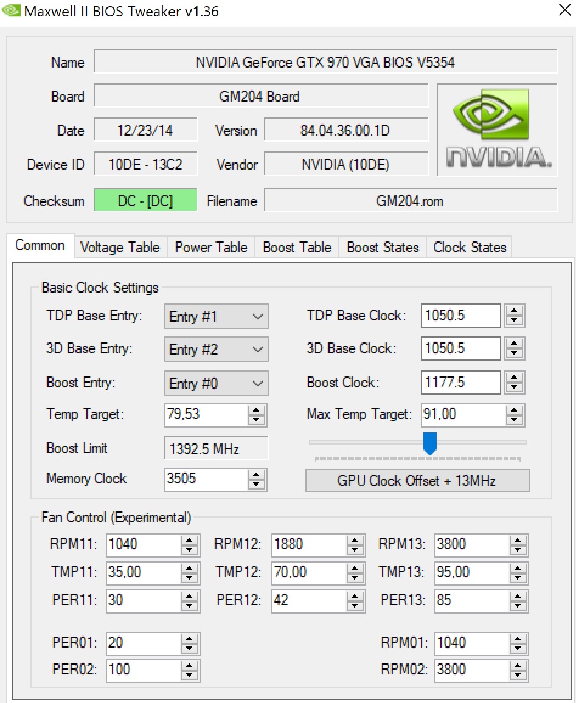Switch to the Boost States tab
The image size is (576, 703).
click(383, 247)
